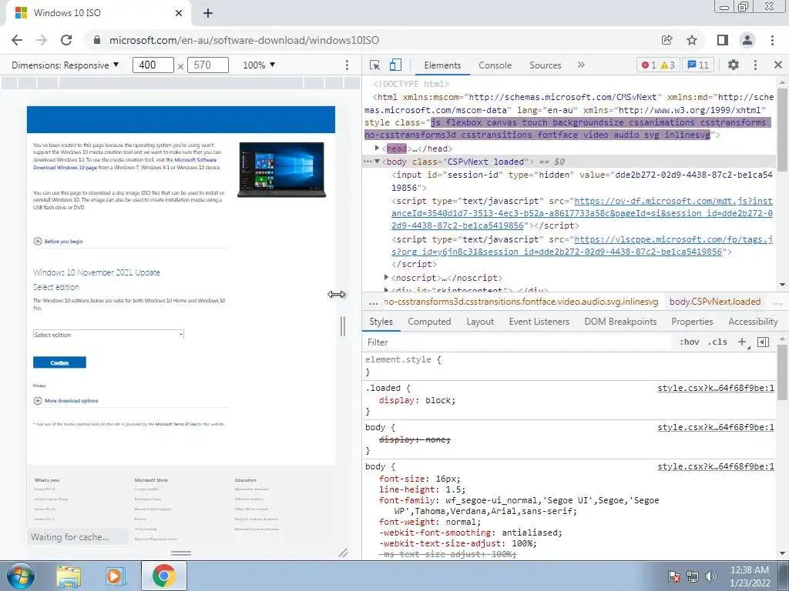Close the DevTools panel
The height and width of the screenshot is (591, 789).
tap(778, 65)
